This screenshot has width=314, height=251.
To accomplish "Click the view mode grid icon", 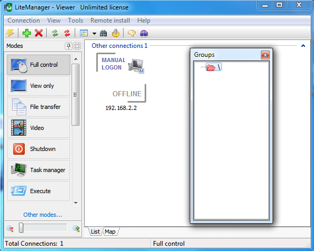I will (84, 33).
